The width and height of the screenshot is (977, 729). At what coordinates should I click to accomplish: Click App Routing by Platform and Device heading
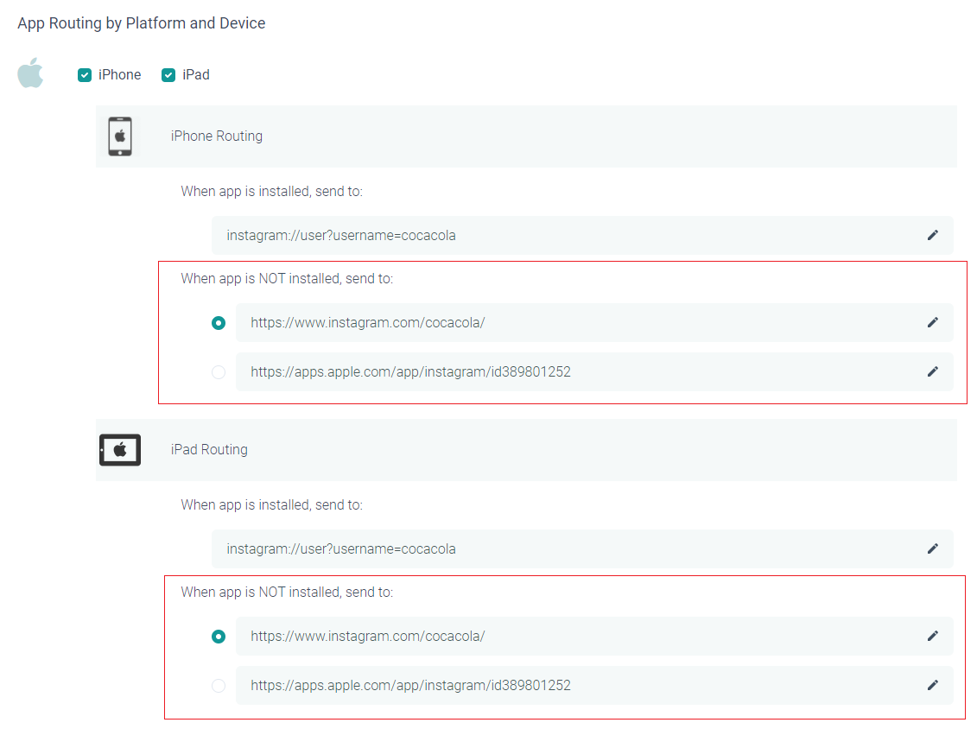142,23
